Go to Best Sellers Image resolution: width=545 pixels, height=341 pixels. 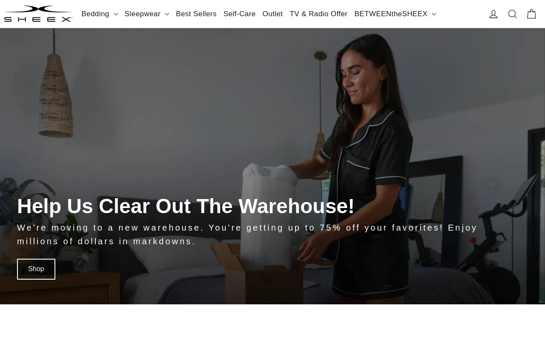[x=196, y=14]
